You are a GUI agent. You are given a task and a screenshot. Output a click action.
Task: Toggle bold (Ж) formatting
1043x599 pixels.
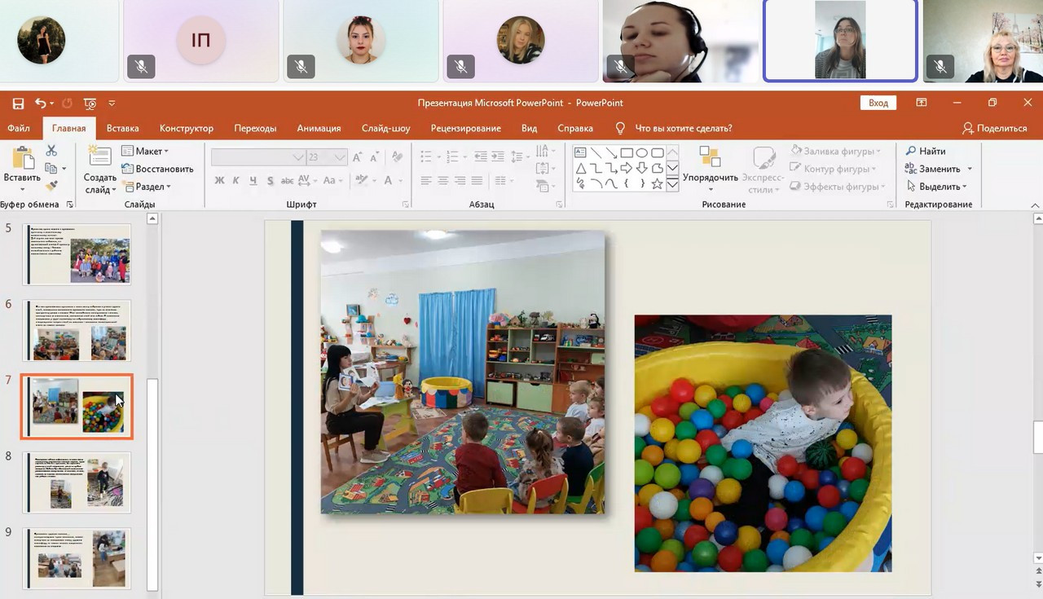click(x=219, y=180)
